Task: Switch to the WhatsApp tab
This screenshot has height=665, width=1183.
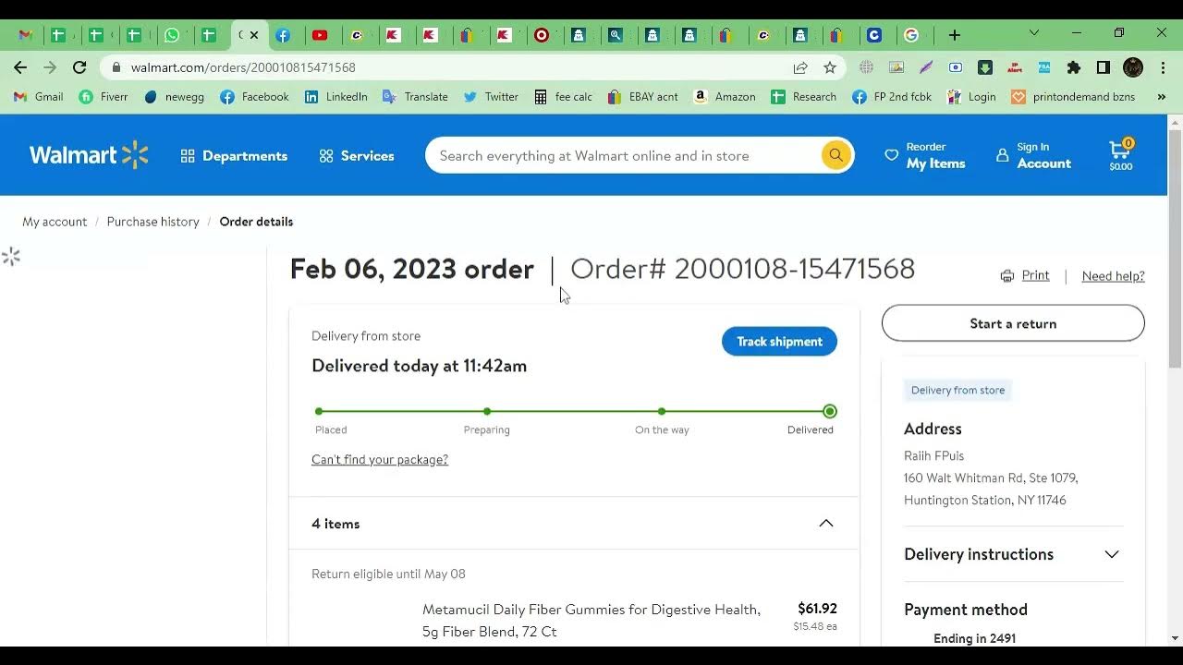Action: pyautogui.click(x=172, y=35)
